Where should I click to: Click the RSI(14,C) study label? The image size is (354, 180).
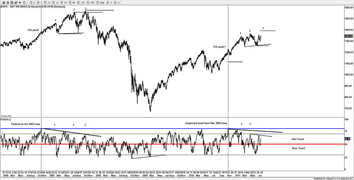[6, 119]
